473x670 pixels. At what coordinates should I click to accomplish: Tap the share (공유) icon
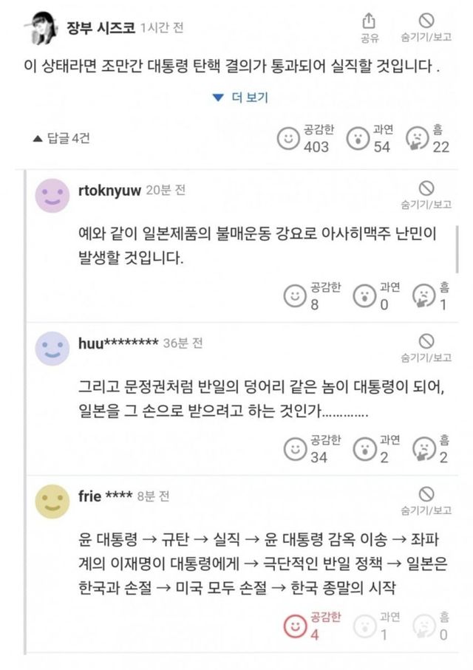pos(370,21)
